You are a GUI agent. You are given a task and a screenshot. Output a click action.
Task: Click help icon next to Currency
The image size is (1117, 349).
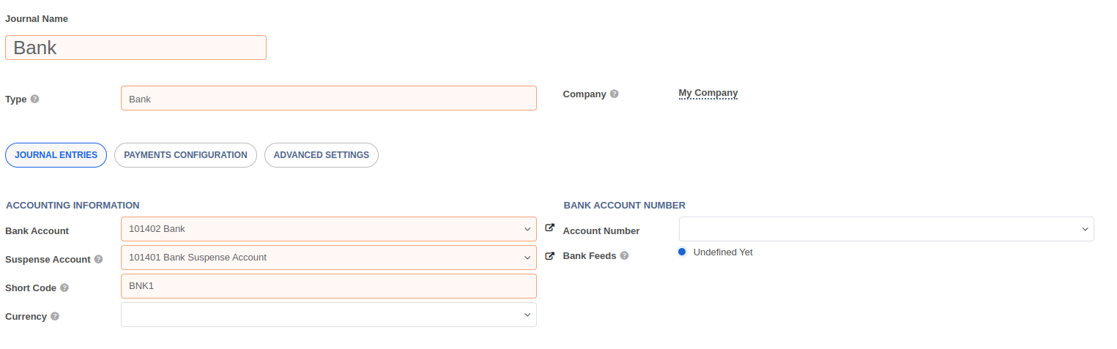(55, 317)
